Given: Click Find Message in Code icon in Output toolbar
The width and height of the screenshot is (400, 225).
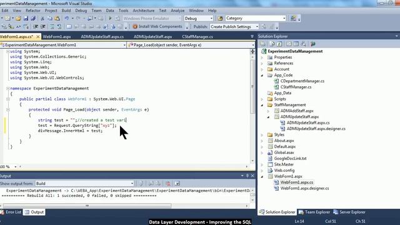Looking at the screenshot, I should tap(141, 183).
